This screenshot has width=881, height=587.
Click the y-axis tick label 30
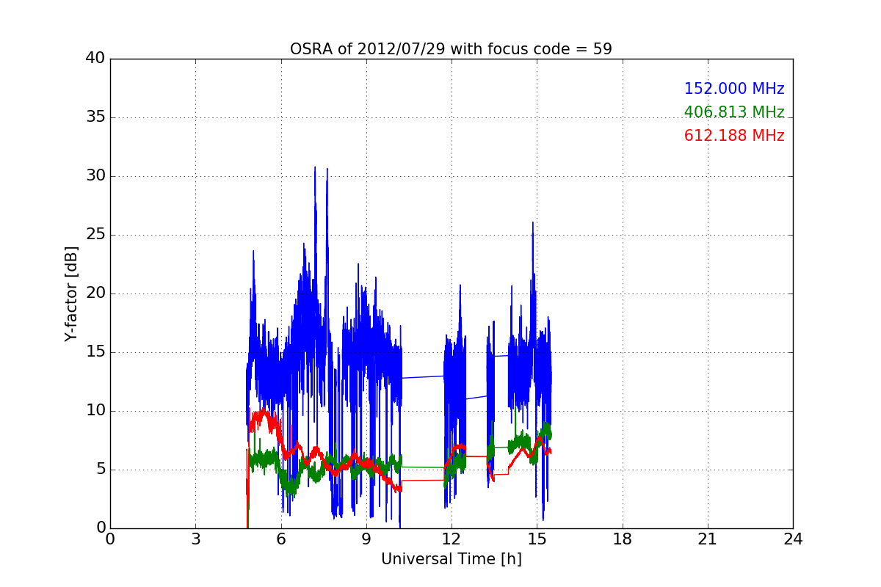tap(95, 176)
